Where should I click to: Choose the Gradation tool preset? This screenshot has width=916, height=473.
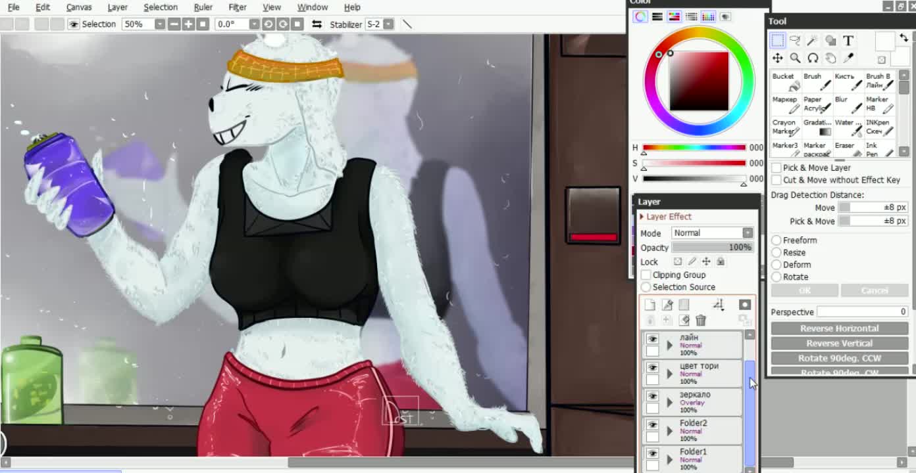click(x=817, y=127)
